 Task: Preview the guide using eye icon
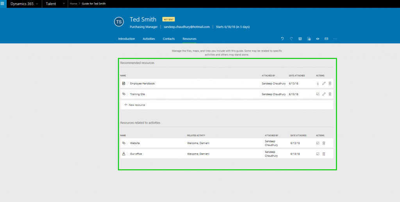[x=318, y=39]
